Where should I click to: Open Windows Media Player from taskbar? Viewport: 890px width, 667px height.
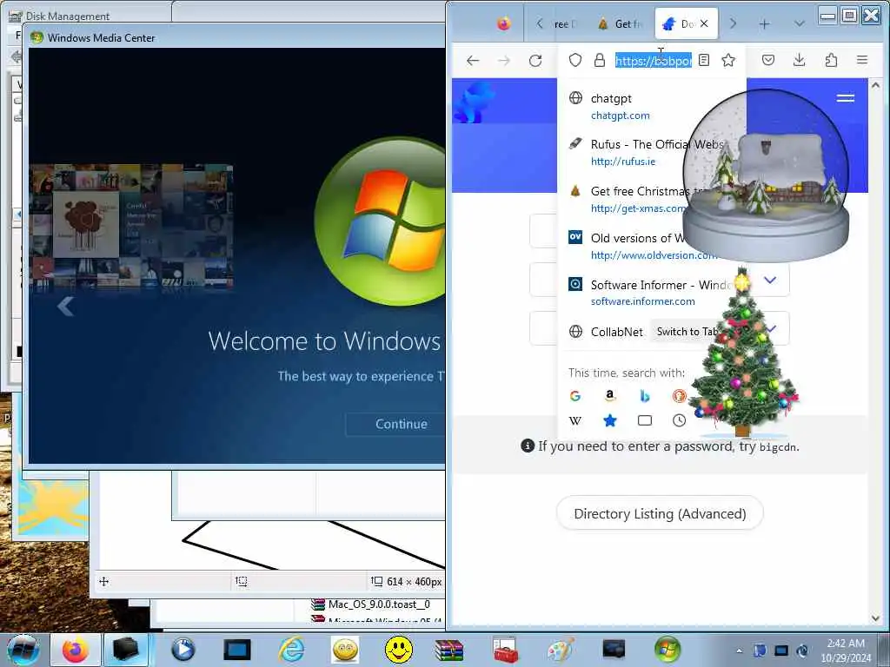click(183, 650)
